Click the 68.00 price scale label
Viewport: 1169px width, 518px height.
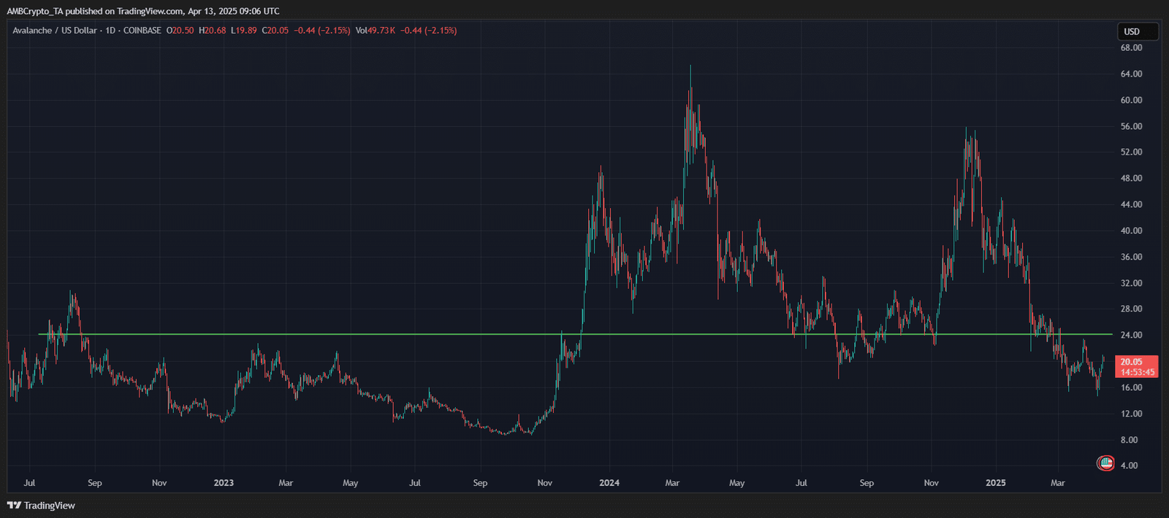pyautogui.click(x=1130, y=48)
